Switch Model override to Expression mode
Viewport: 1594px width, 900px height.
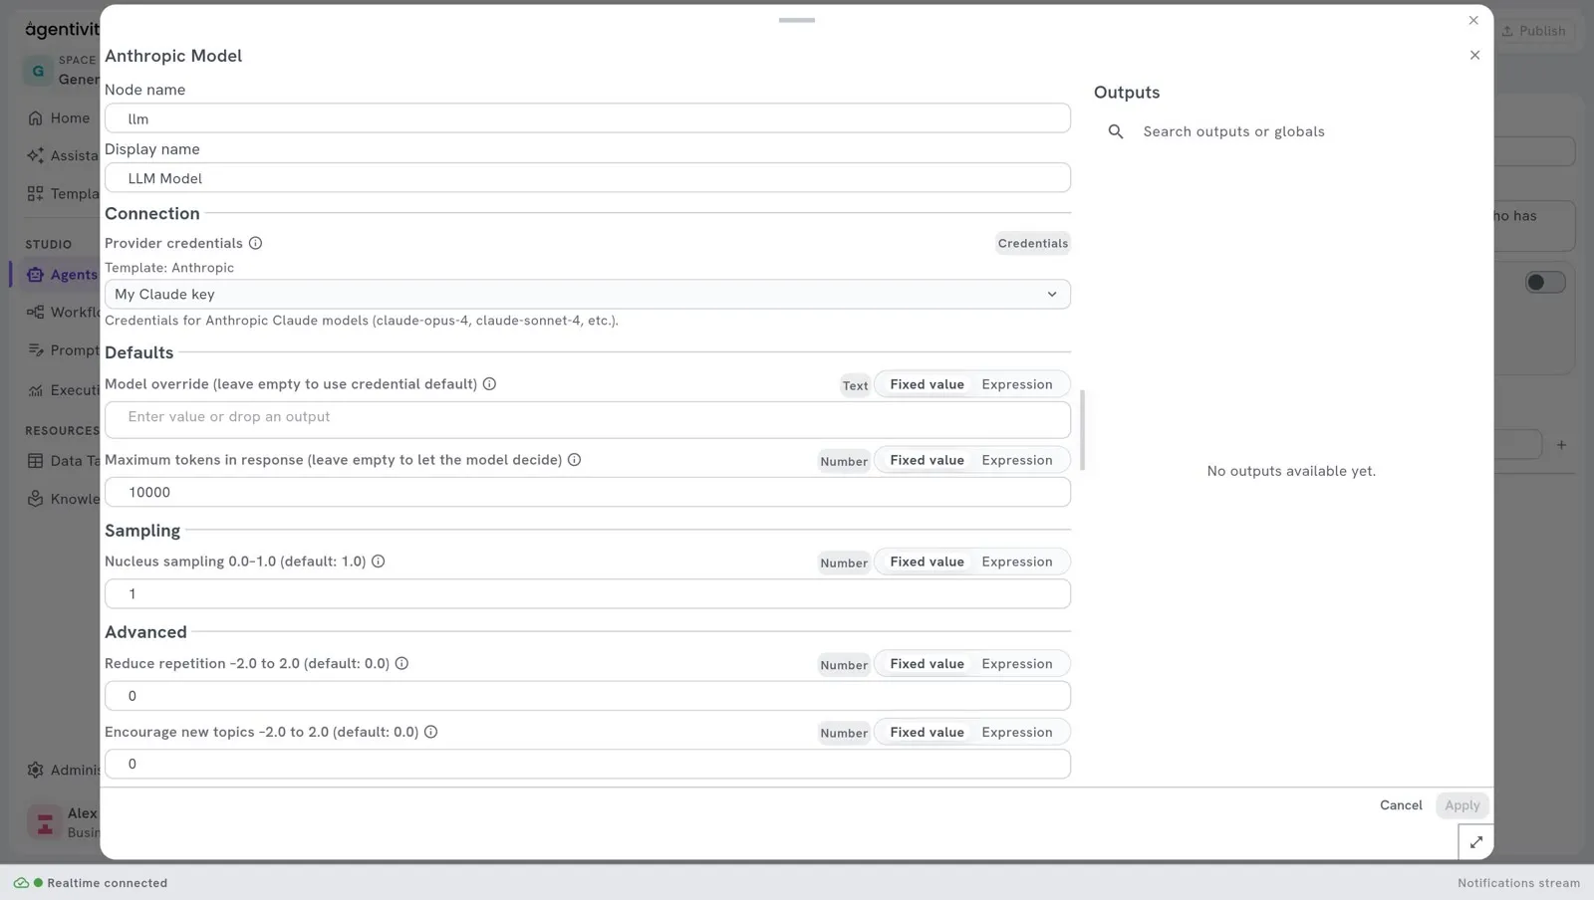tap(1016, 384)
